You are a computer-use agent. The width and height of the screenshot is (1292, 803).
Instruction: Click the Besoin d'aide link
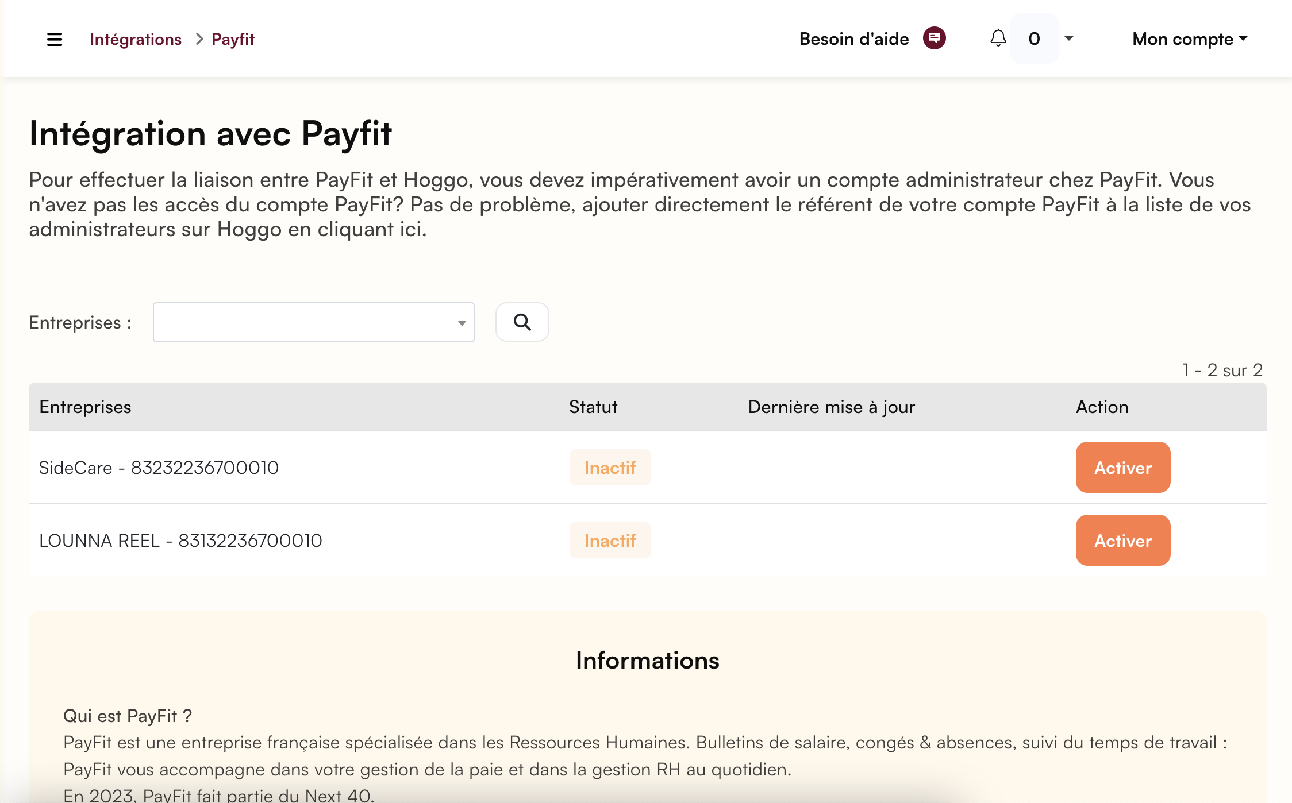854,39
